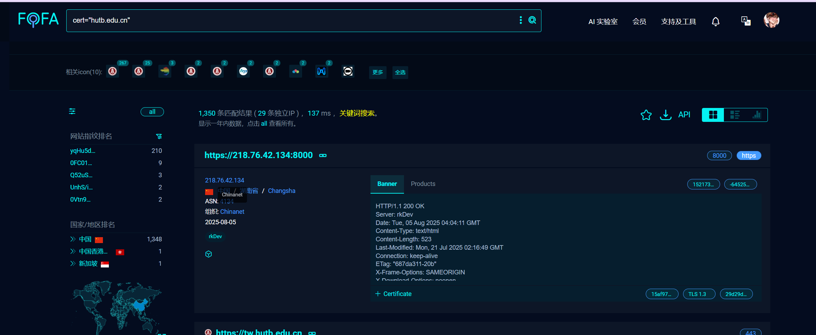Click the Changsha city link
This screenshot has height=335, width=816.
(282, 191)
